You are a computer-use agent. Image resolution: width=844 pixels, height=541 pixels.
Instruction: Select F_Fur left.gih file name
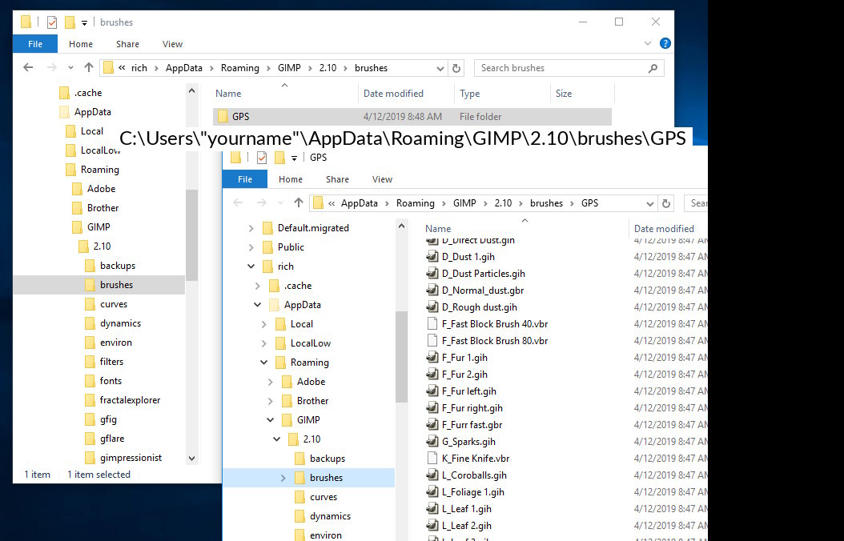click(469, 391)
